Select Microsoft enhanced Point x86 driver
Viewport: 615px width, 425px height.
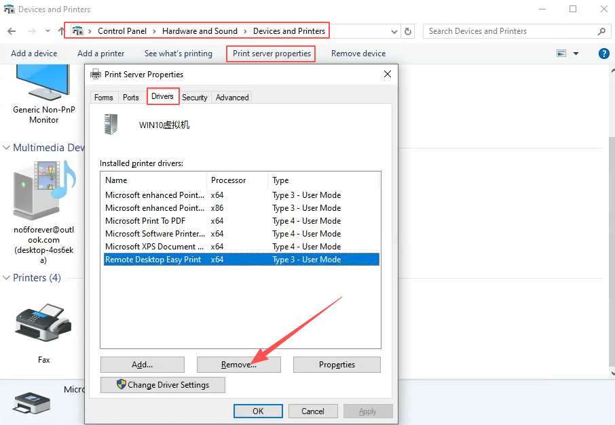[x=241, y=208]
